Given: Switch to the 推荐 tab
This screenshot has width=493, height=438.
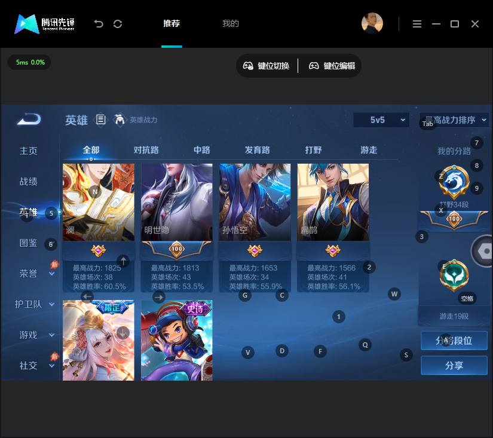Looking at the screenshot, I should coord(172,23).
